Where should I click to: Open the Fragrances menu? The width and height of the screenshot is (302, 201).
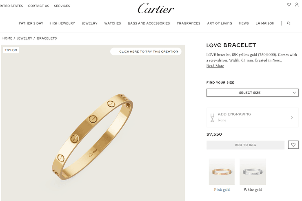point(189,23)
